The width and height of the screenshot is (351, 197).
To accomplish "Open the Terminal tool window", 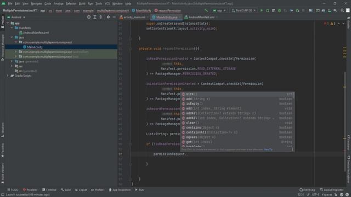I will [x=49, y=190].
